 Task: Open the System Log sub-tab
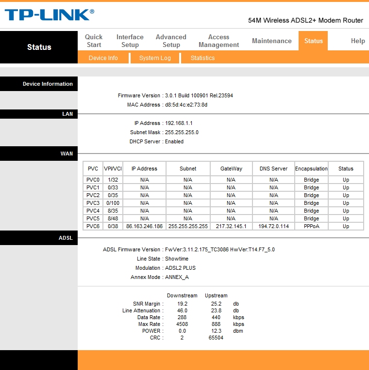point(155,58)
